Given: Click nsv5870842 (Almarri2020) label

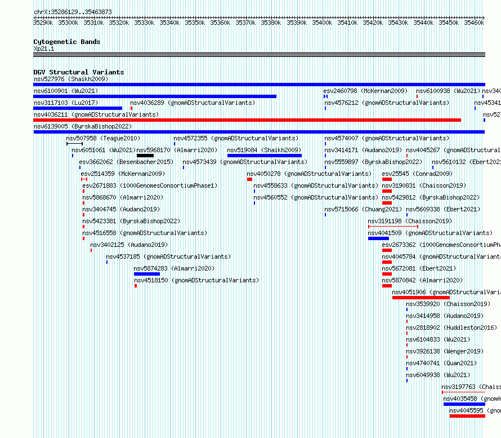Looking at the screenshot, I should tap(422, 280).
